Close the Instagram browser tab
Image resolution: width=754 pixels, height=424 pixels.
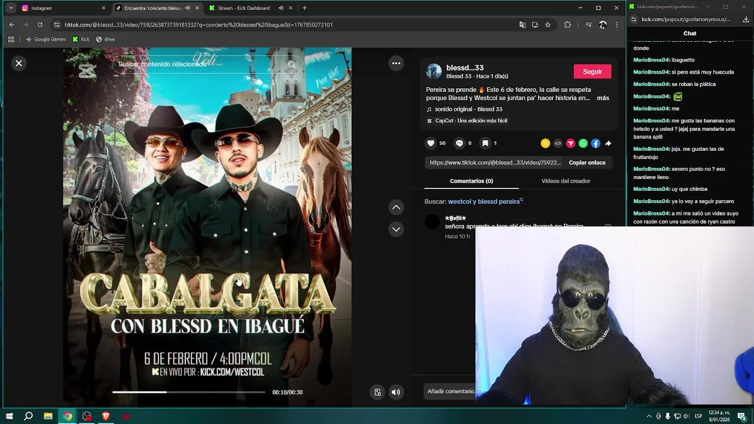click(x=104, y=8)
